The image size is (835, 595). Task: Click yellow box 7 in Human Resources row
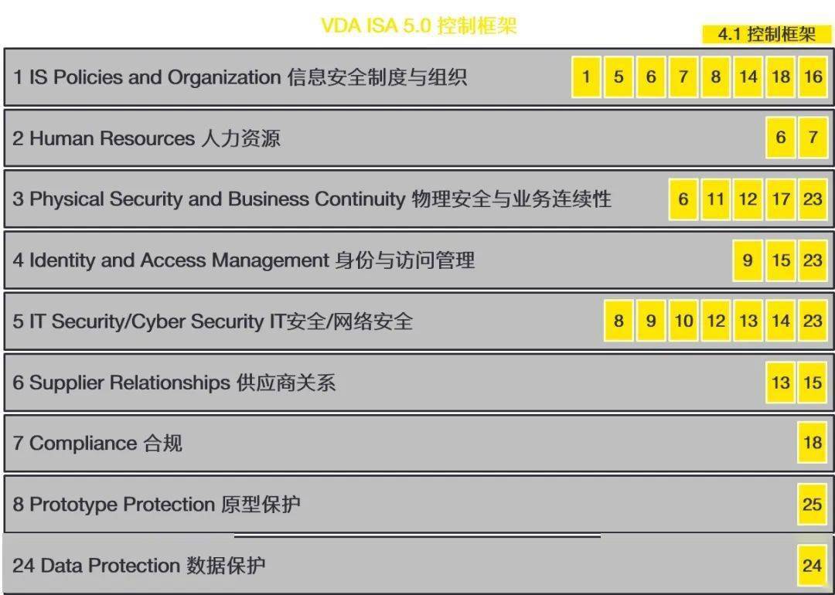coord(813,138)
